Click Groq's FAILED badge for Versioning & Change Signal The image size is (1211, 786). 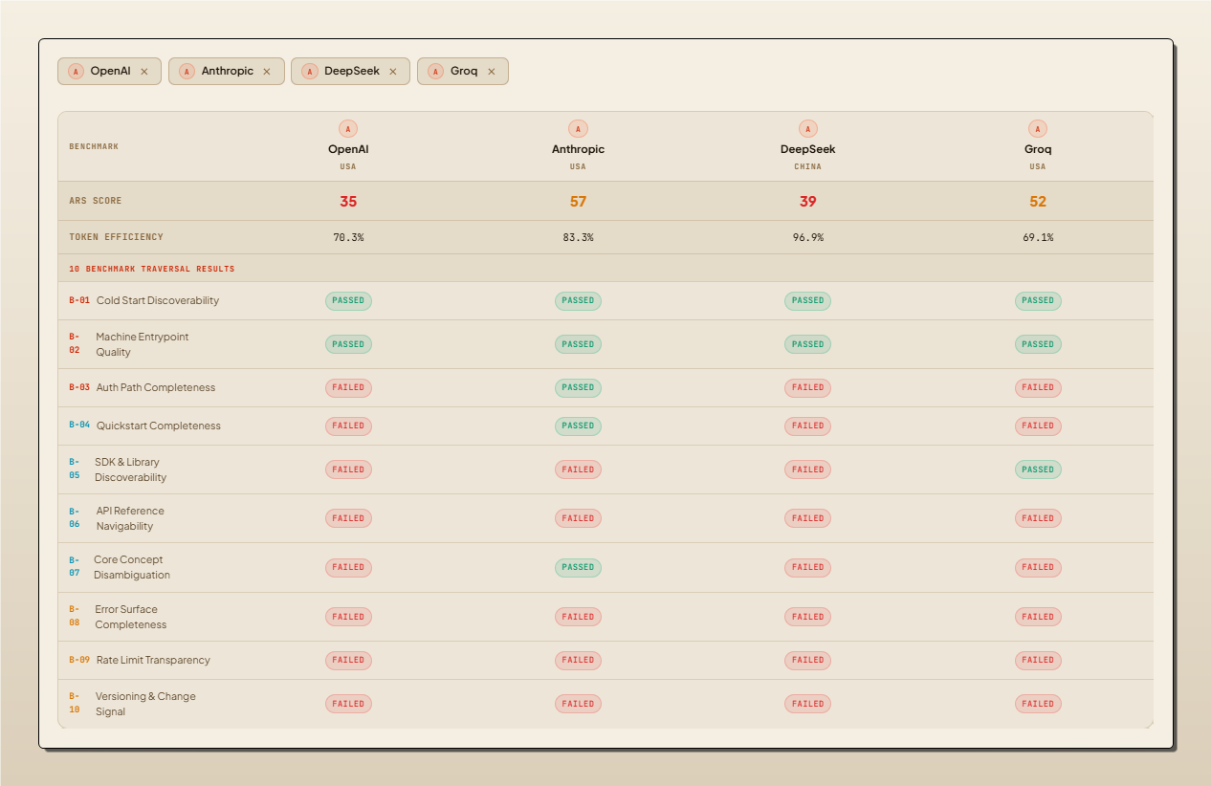pyautogui.click(x=1038, y=704)
